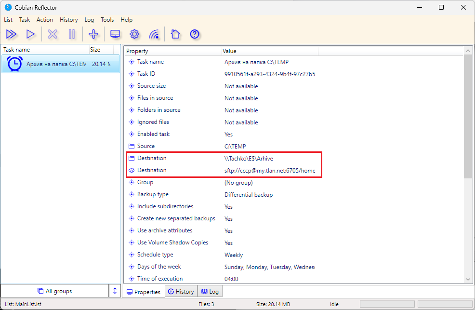475x310 pixels.
Task: Click icon beside Time of execution
Action: tap(132, 279)
